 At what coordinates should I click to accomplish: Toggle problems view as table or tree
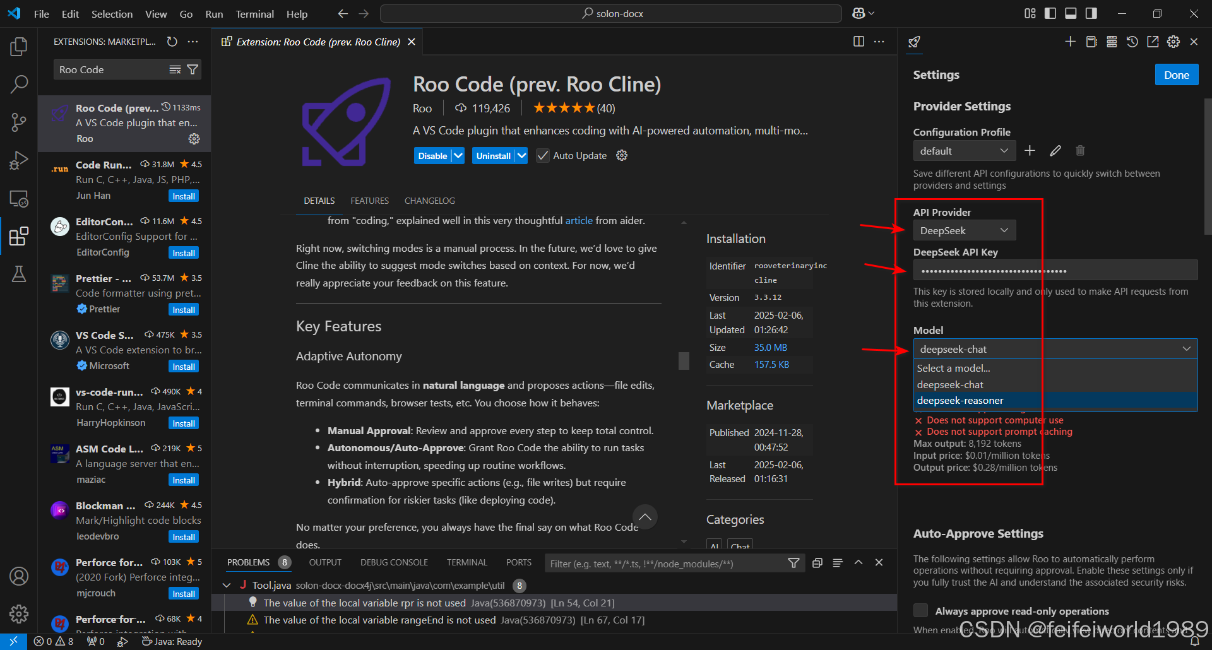coord(838,562)
